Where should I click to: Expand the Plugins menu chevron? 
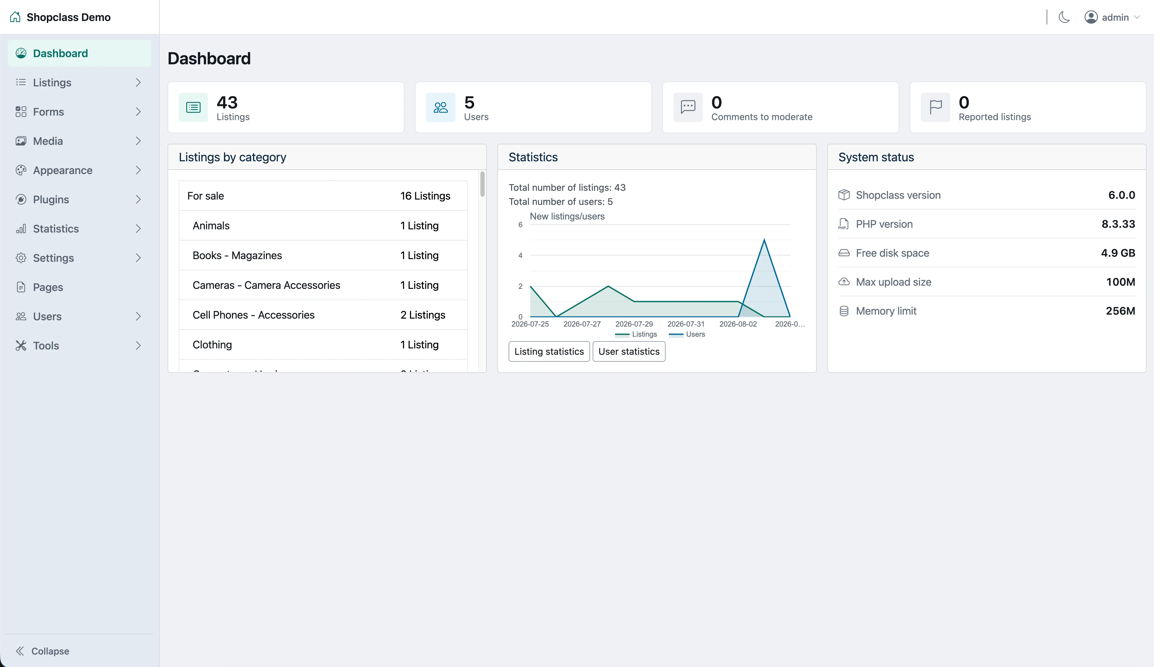tap(138, 200)
